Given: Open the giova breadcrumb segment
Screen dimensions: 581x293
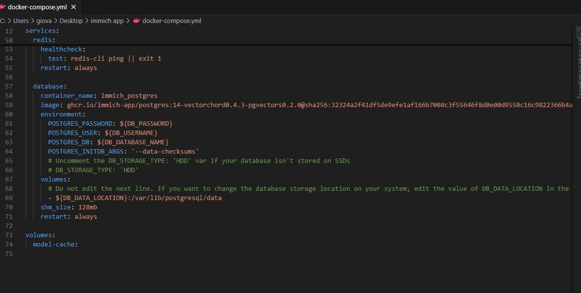Looking at the screenshot, I should (x=44, y=21).
